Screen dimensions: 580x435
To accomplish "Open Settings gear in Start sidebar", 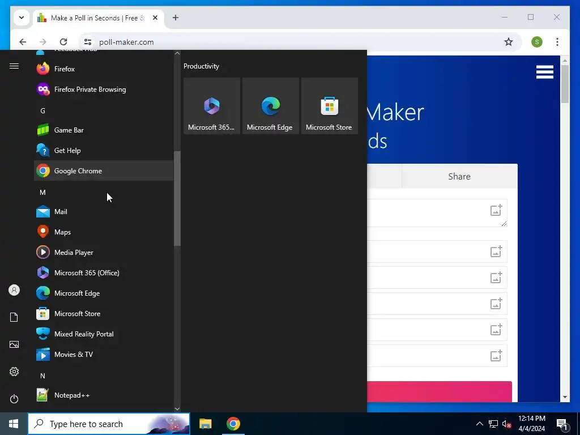I will 14,372.
